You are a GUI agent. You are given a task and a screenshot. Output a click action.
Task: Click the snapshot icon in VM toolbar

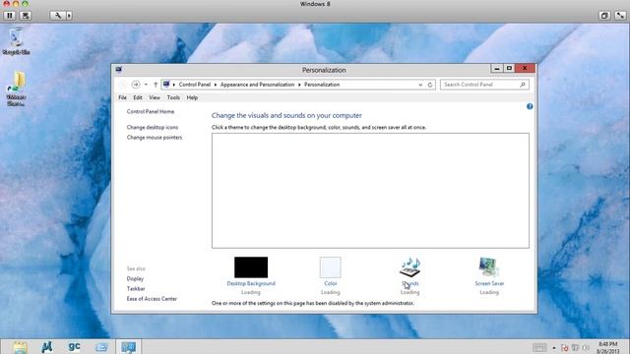click(x=26, y=16)
